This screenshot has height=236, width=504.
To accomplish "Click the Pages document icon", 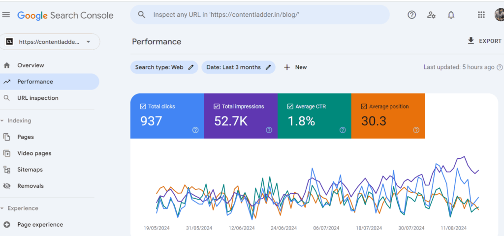I will coord(6,137).
